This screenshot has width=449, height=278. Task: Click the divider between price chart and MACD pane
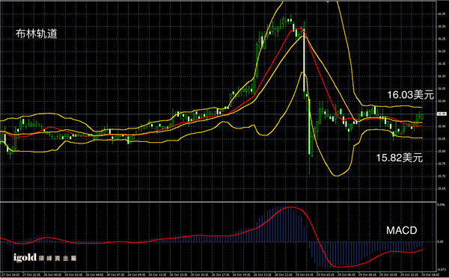[218, 202]
